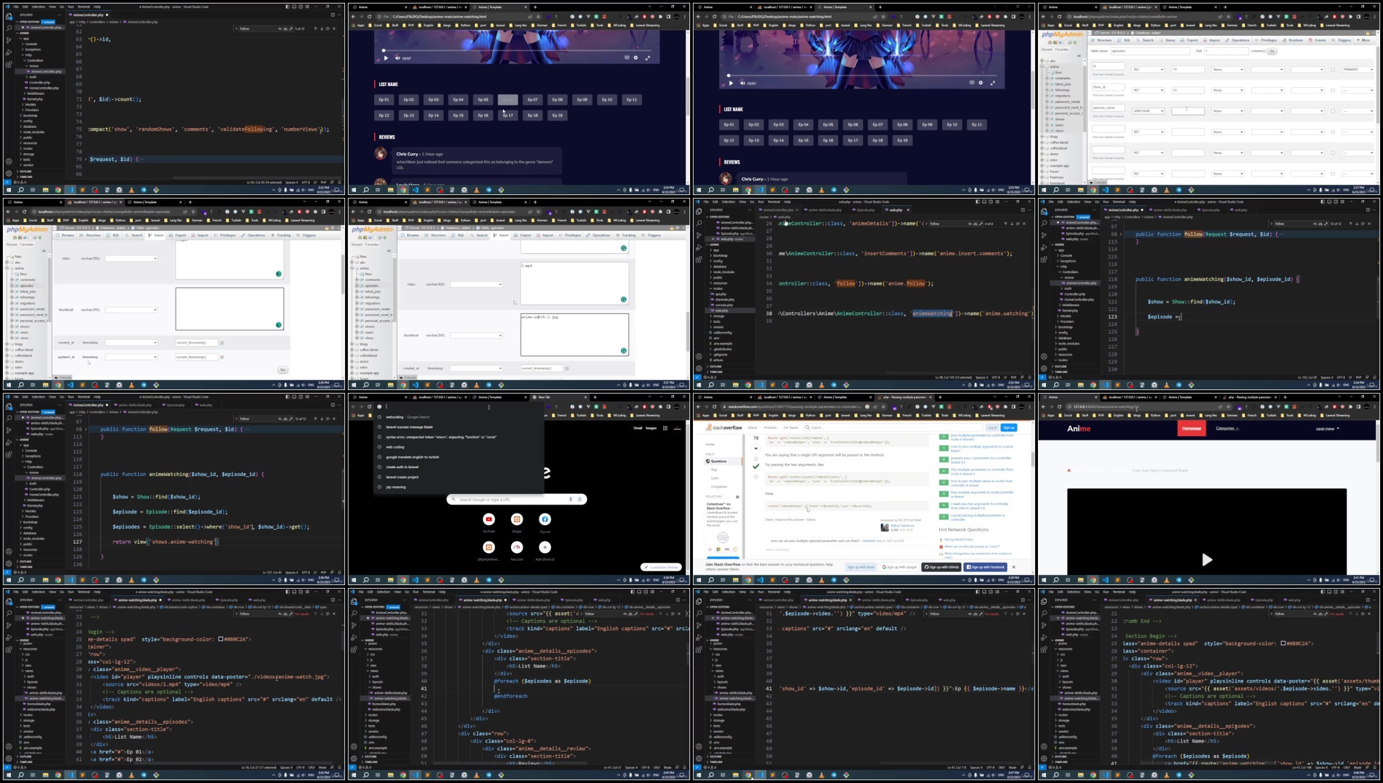Open Google apps grid on the New Tab page
This screenshot has width=1383, height=783.
pos(665,428)
